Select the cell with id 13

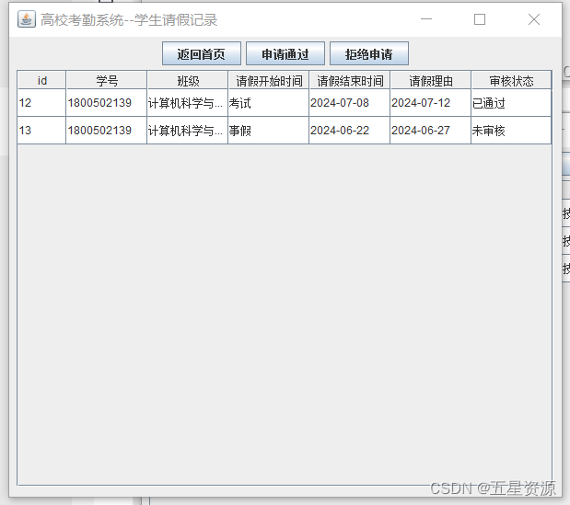tap(41, 131)
